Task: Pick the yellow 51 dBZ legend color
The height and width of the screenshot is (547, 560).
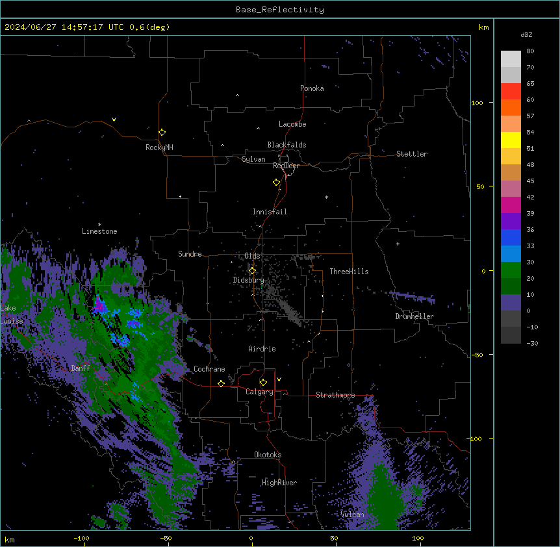Action: [511, 140]
